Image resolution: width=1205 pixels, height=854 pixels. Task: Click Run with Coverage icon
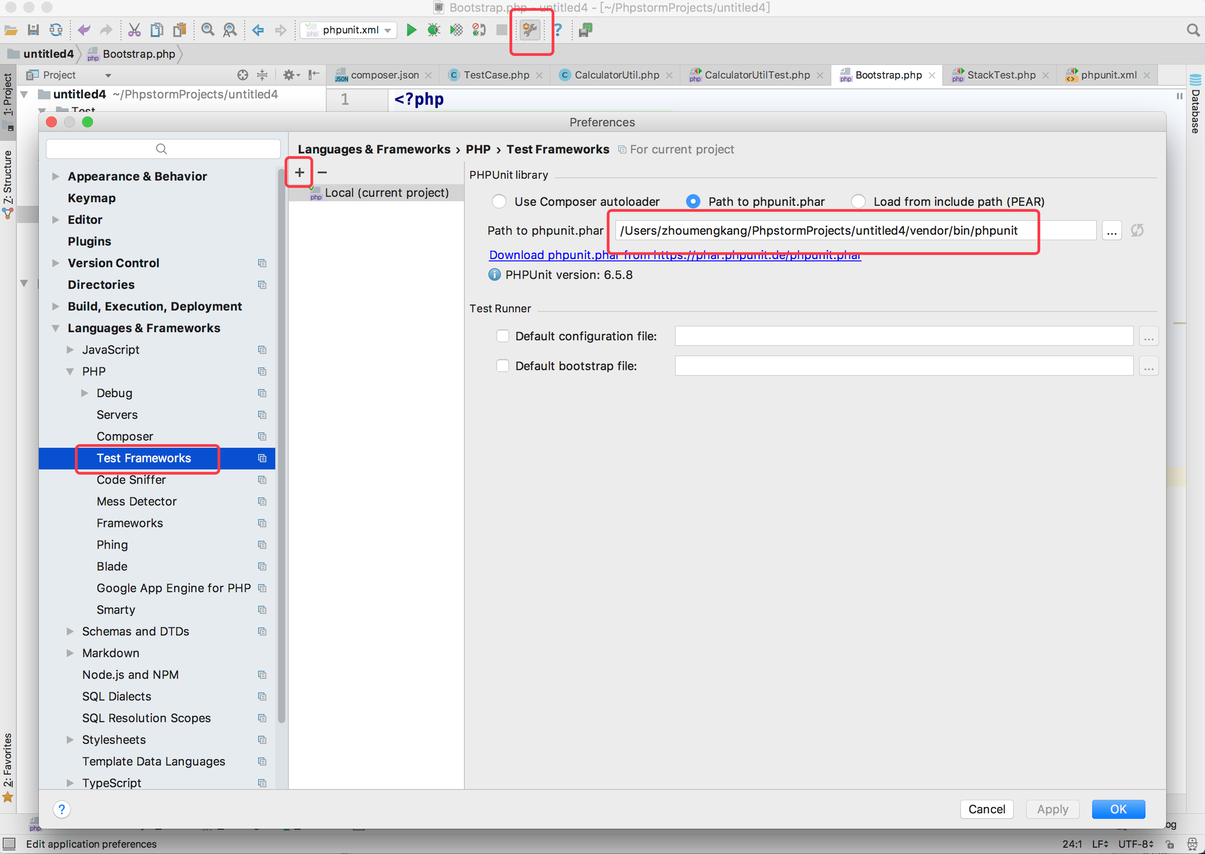456,30
